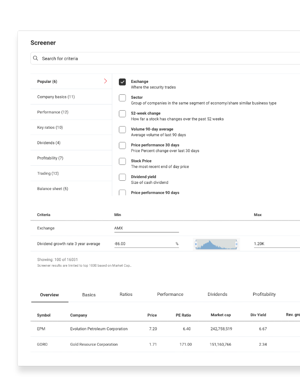This screenshot has height=388, width=300.
Task: Click the search magnifier icon
Action: 36,58
